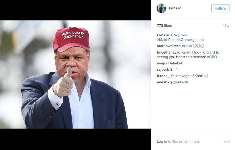Open the 13w post timestamp
Viewport: 235px width, 150px height.
click(226, 26)
